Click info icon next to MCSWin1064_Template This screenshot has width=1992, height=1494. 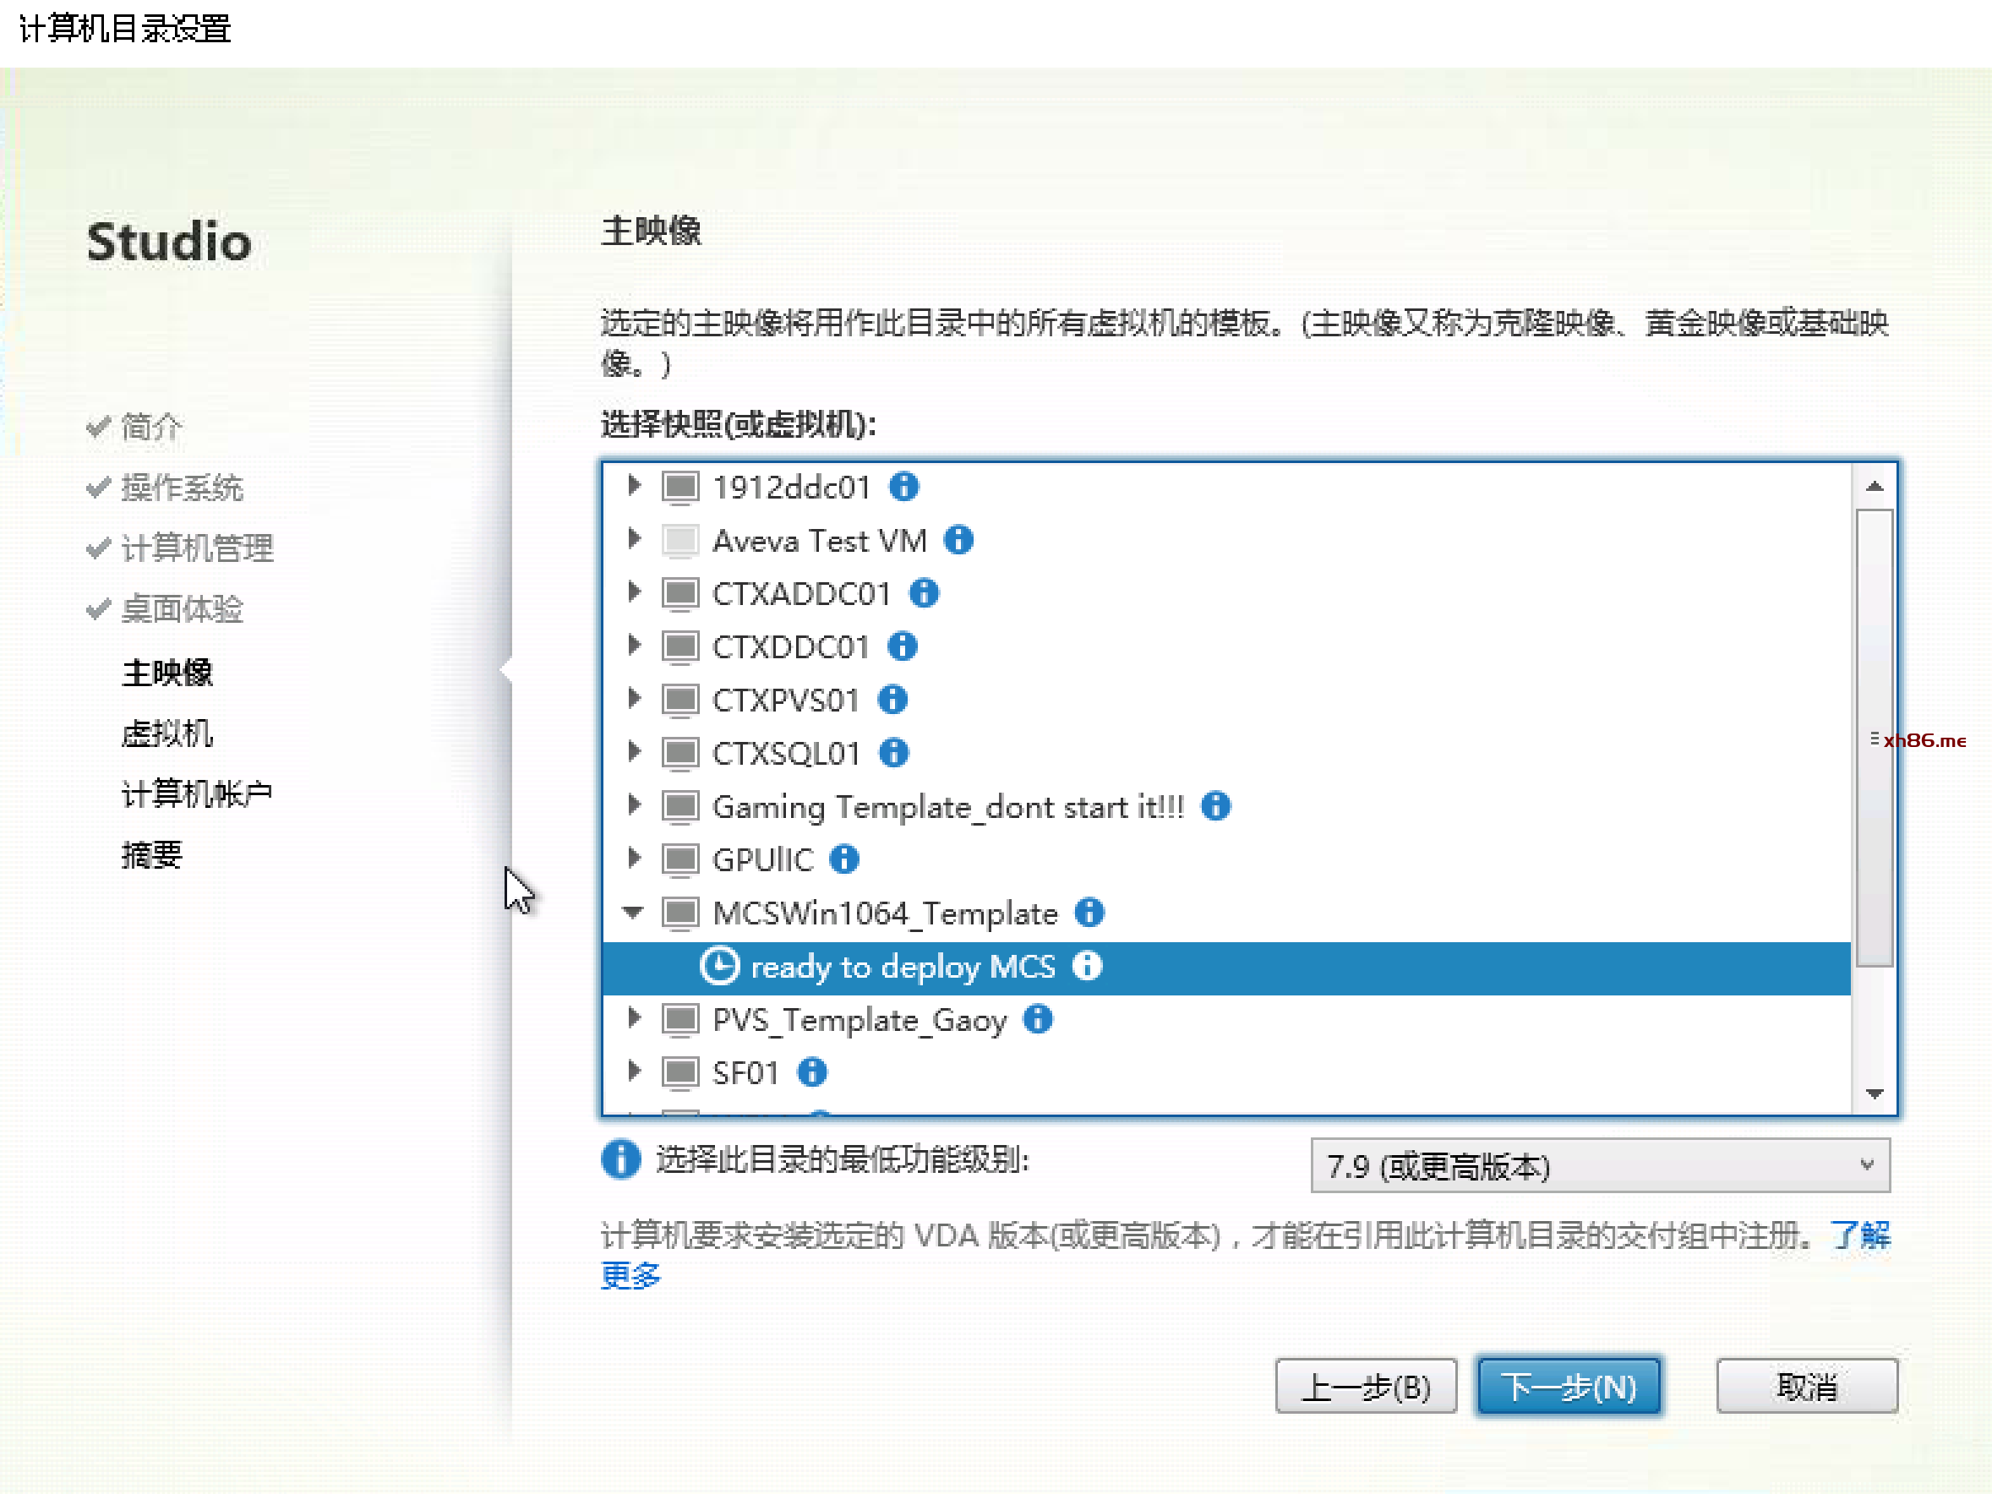pos(1089,913)
